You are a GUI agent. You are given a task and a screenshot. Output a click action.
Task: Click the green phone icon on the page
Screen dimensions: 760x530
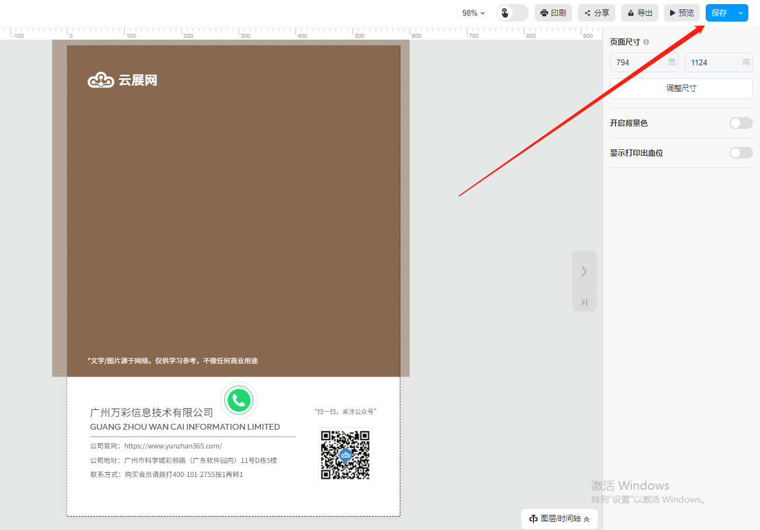(239, 400)
